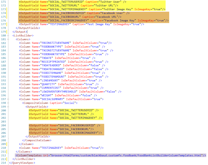This screenshot has height=165, width=208.
Task: Click the Twitter URL caption line
Action: click(x=68, y=6)
